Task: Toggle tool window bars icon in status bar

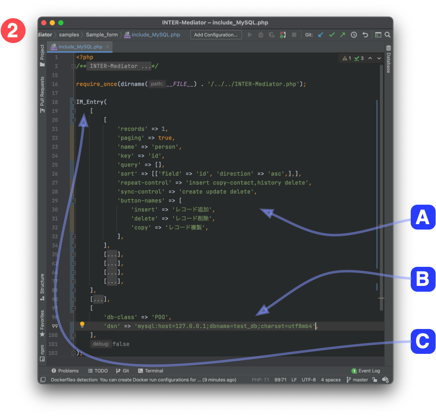Action: click(x=43, y=380)
